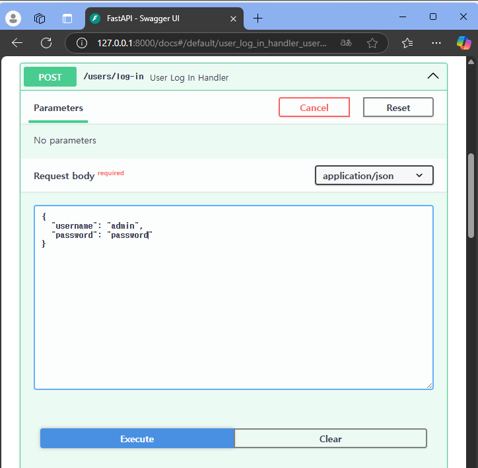Click the 'User Log In Handler' text
478x468 pixels.
coord(189,78)
